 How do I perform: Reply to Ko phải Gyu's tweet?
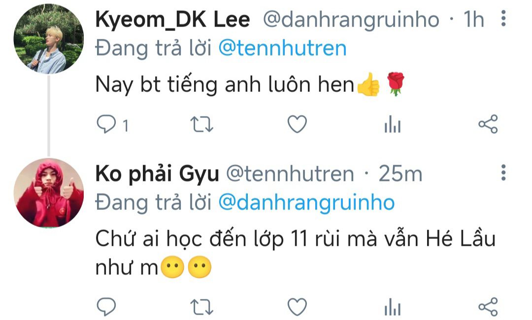pos(106,307)
